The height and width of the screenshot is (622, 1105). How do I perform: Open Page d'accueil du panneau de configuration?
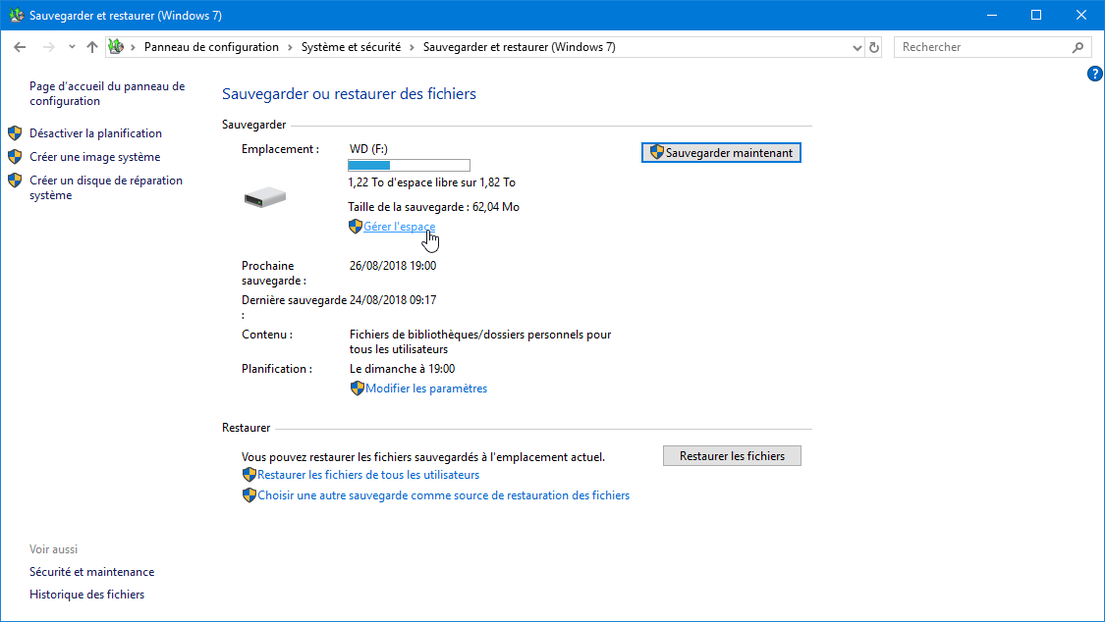[x=107, y=93]
